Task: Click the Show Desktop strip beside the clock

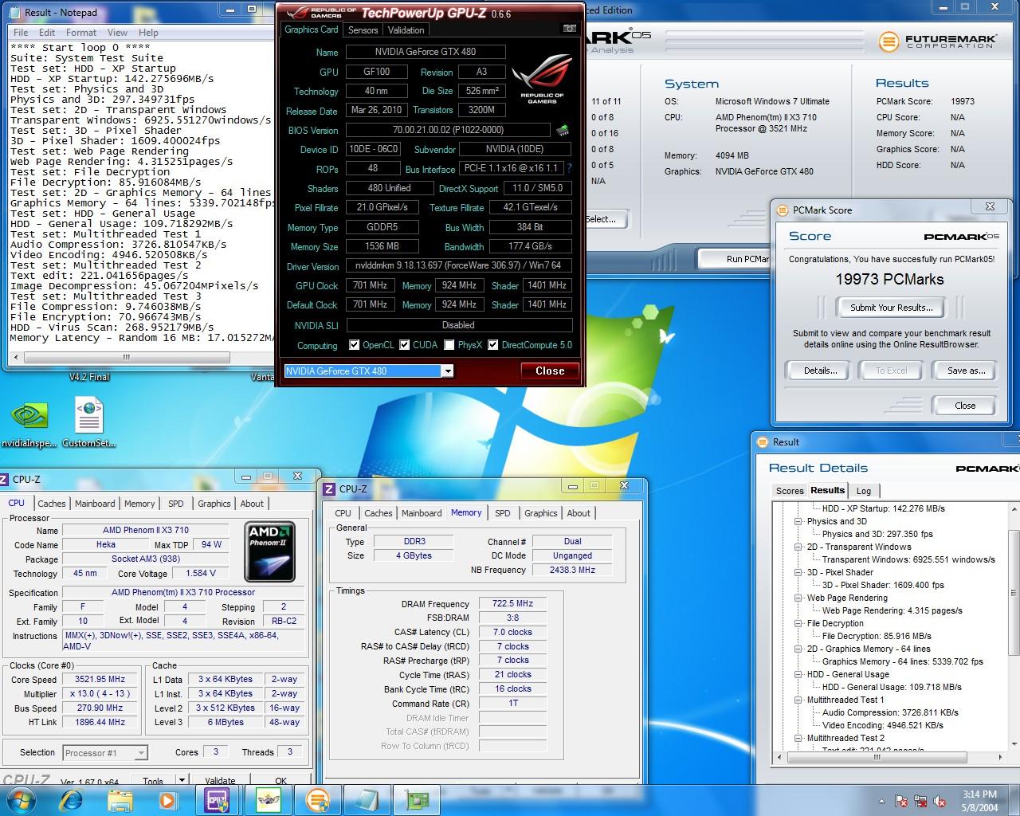Action: (x=1014, y=800)
